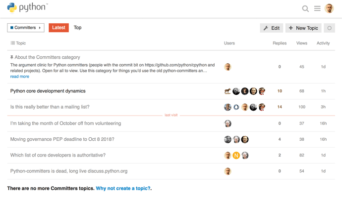The width and height of the screenshot is (342, 200).
Task: Click first avatar on mailing list topic row
Action: (x=228, y=107)
